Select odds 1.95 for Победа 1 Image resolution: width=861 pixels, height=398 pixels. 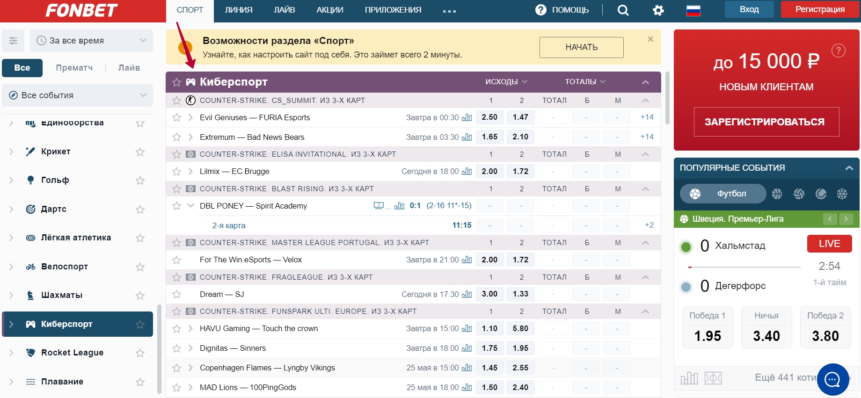707,336
